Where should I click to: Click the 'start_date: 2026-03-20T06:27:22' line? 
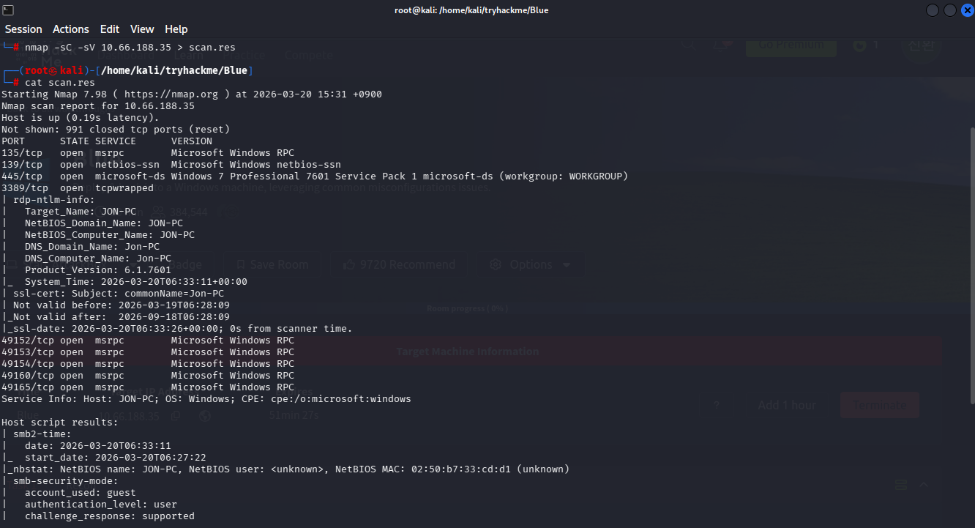104,458
